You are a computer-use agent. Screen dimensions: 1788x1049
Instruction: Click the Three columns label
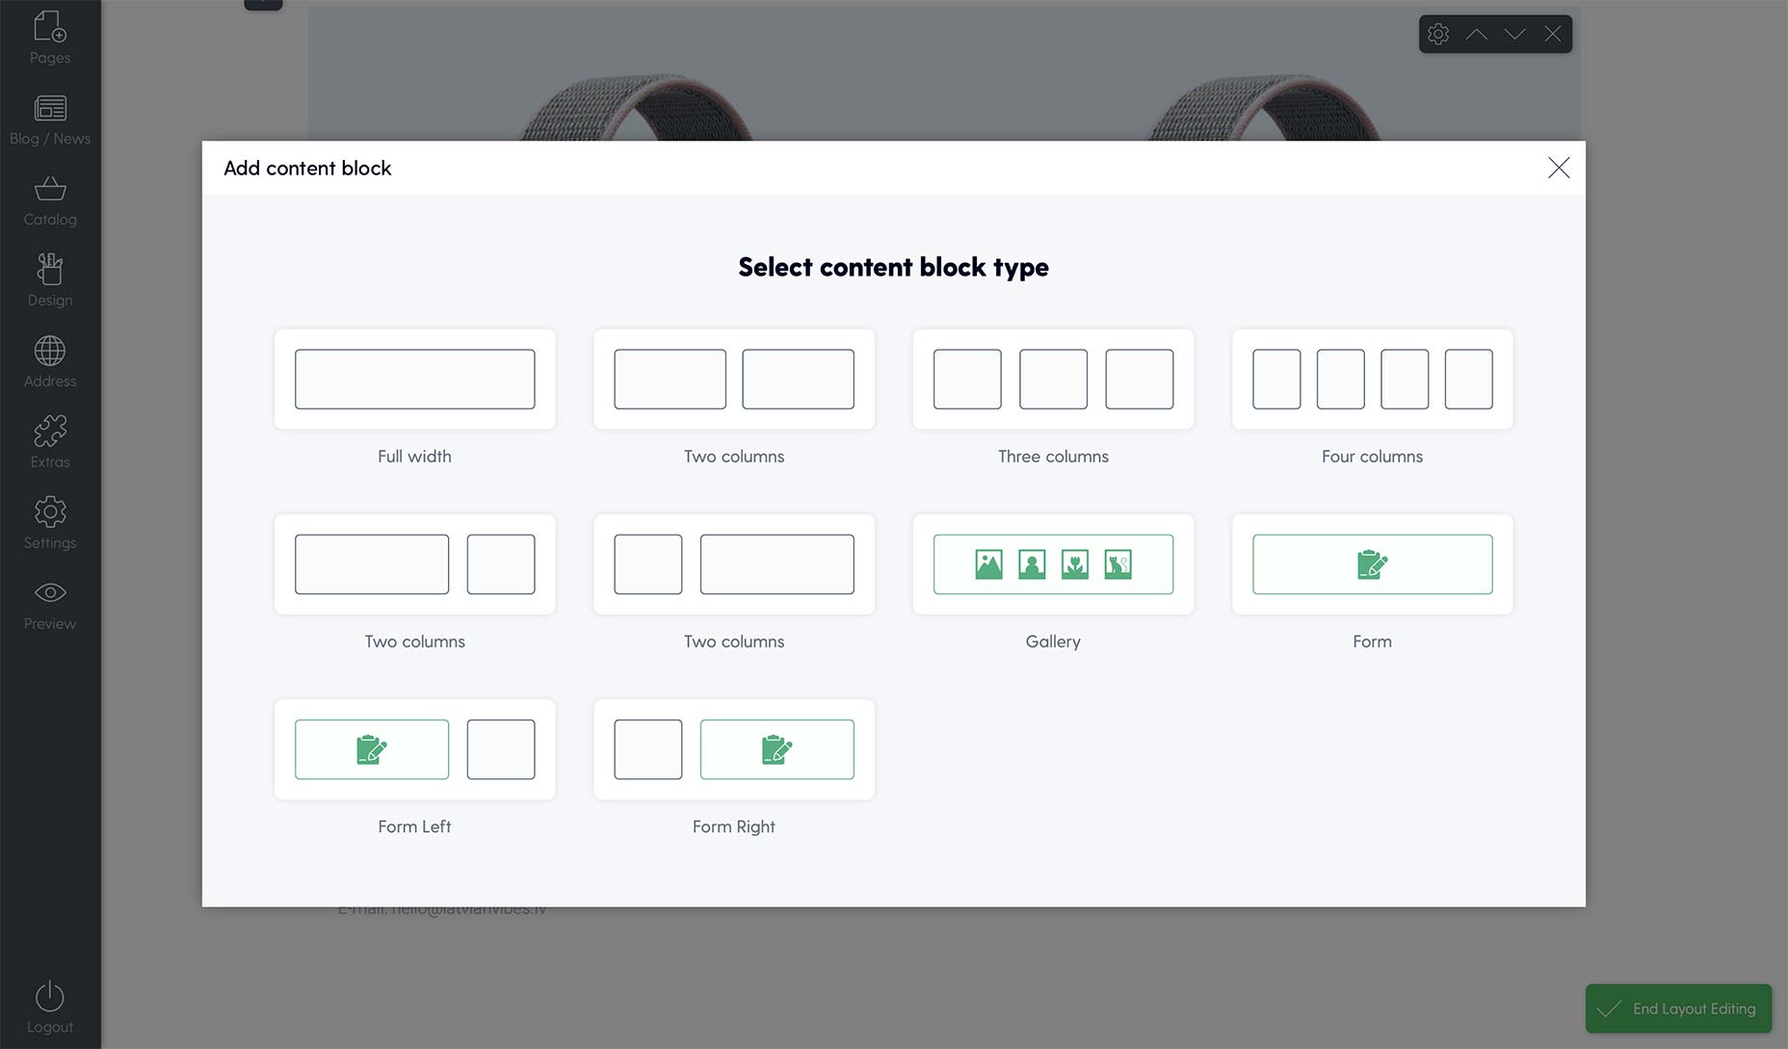[x=1053, y=457]
